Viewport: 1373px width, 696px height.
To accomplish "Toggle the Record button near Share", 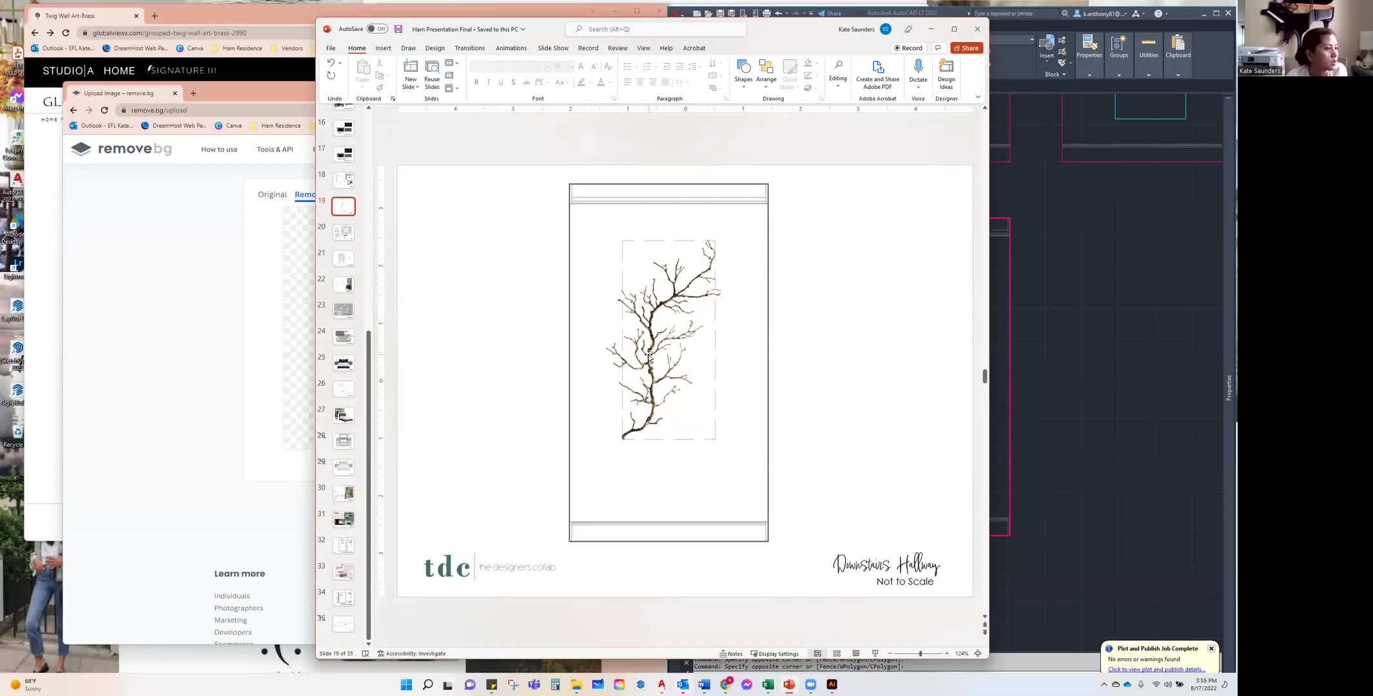I will [x=908, y=48].
